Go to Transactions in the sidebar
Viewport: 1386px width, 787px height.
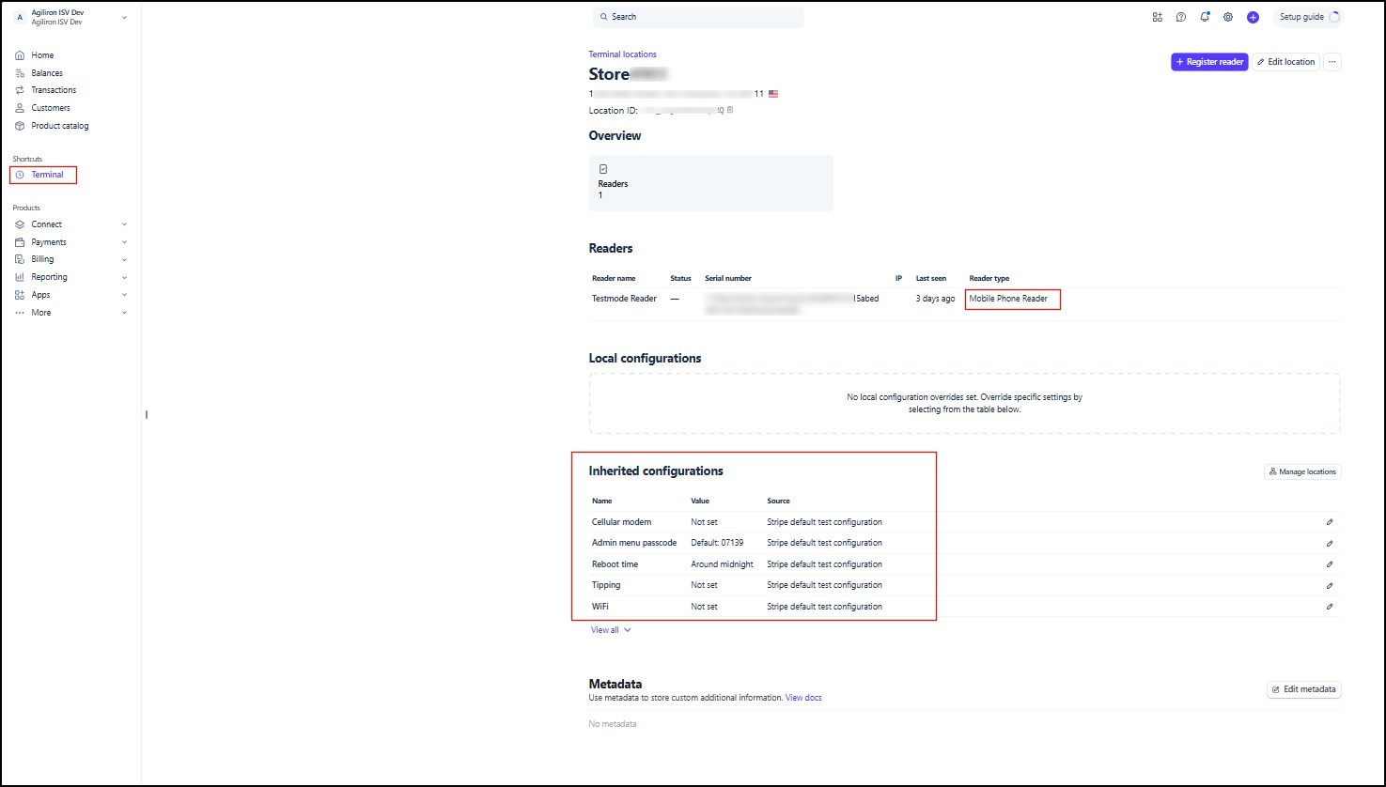pyautogui.click(x=54, y=90)
